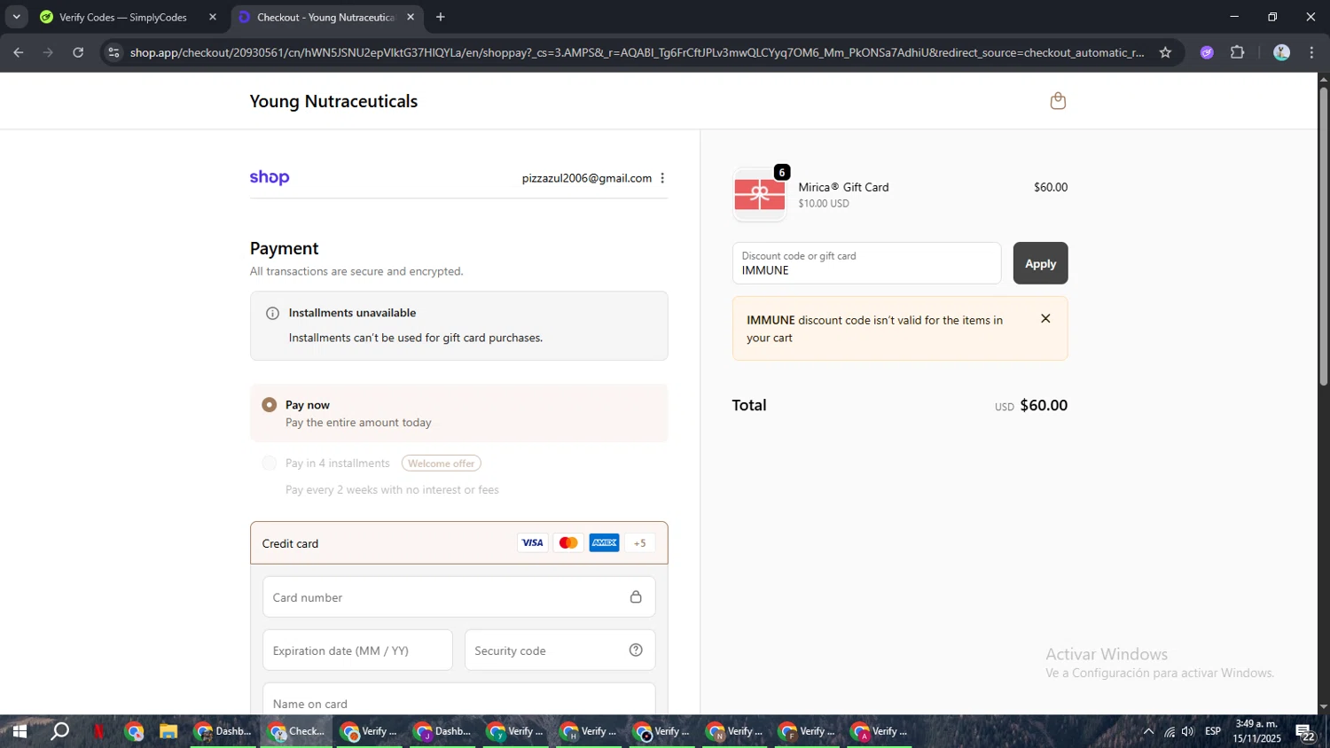Select the Pay now radio button

point(270,405)
